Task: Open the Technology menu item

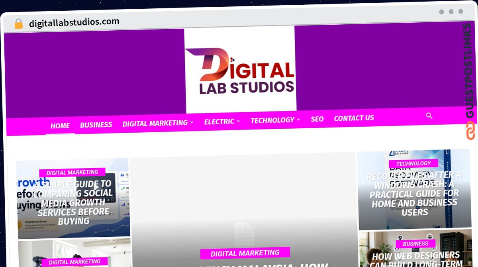Action: coord(272,120)
